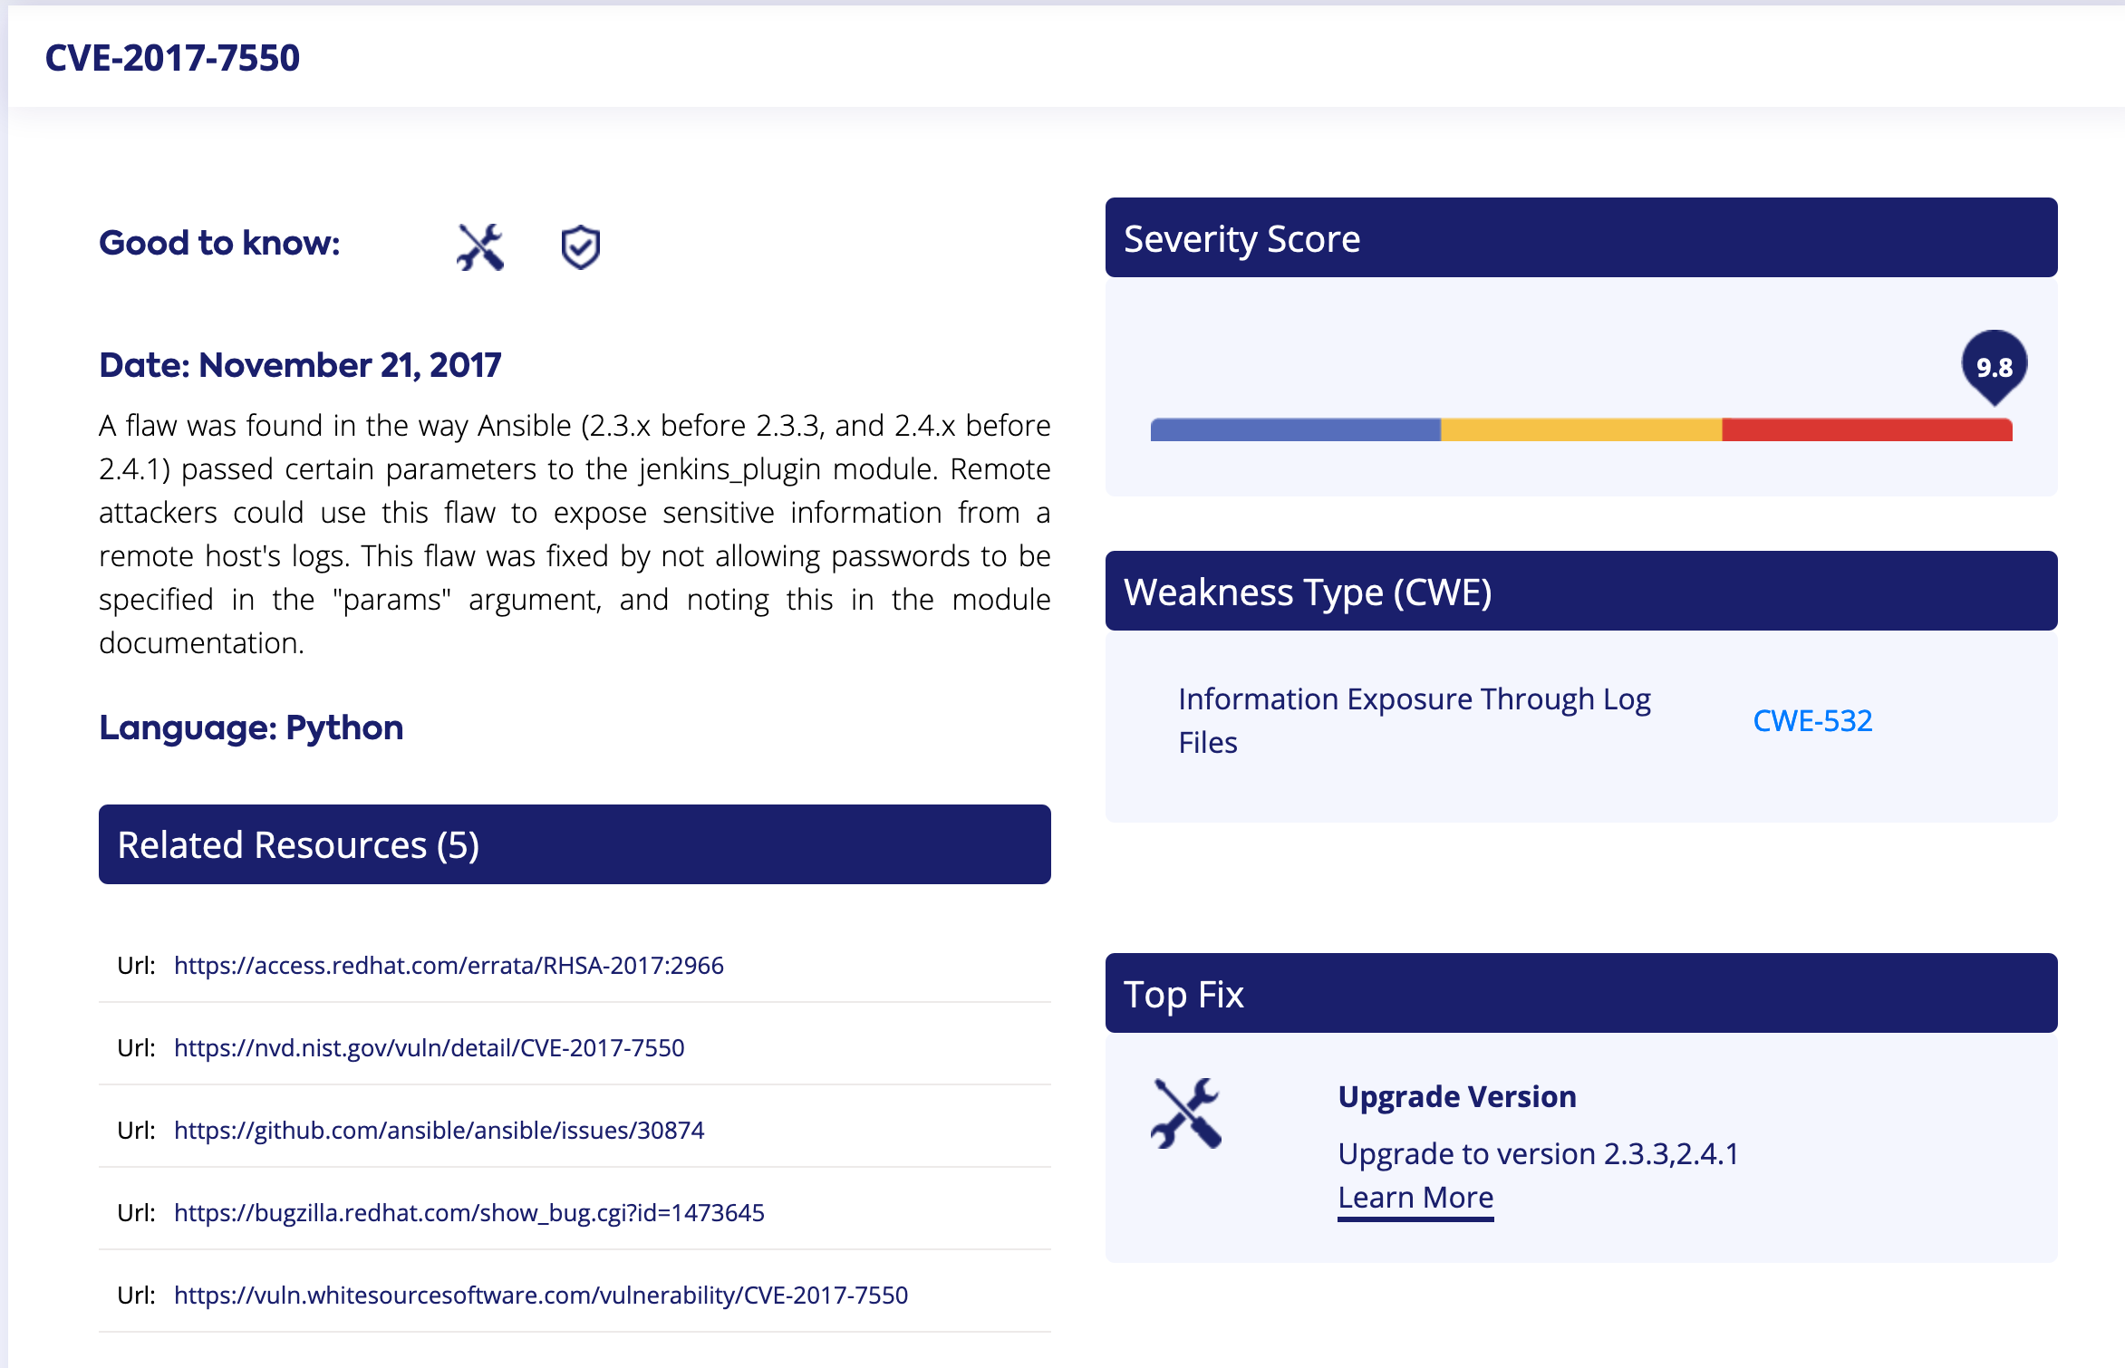Click the Weakness Type (CWE) header
The height and width of the screenshot is (1368, 2125).
pos(1580,592)
